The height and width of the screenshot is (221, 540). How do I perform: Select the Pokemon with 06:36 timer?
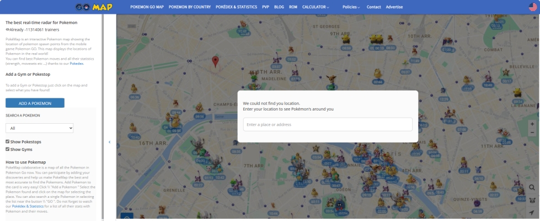[135, 92]
